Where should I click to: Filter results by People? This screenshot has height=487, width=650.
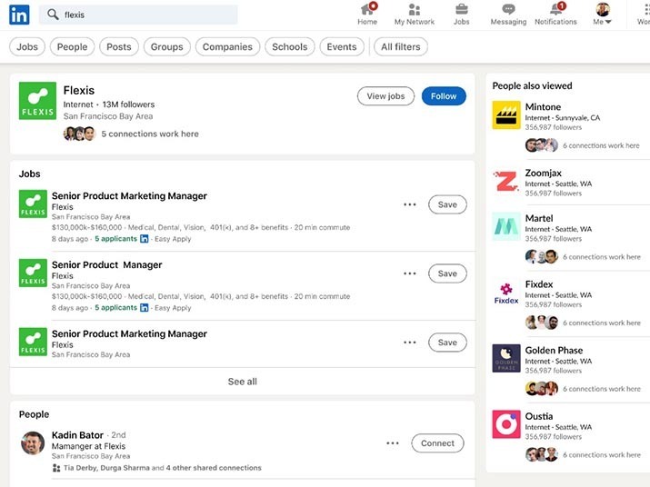tap(72, 47)
